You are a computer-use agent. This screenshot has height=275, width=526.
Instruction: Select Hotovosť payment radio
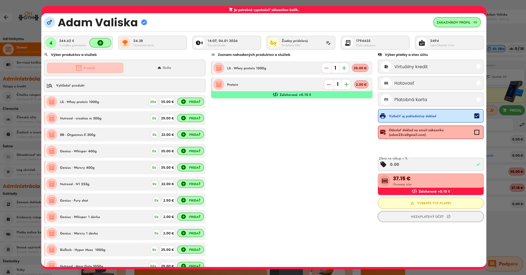478,83
